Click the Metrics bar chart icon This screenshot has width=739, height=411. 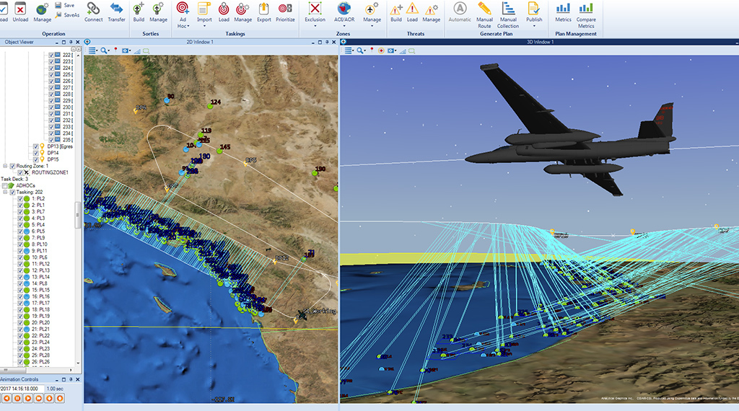point(563,12)
